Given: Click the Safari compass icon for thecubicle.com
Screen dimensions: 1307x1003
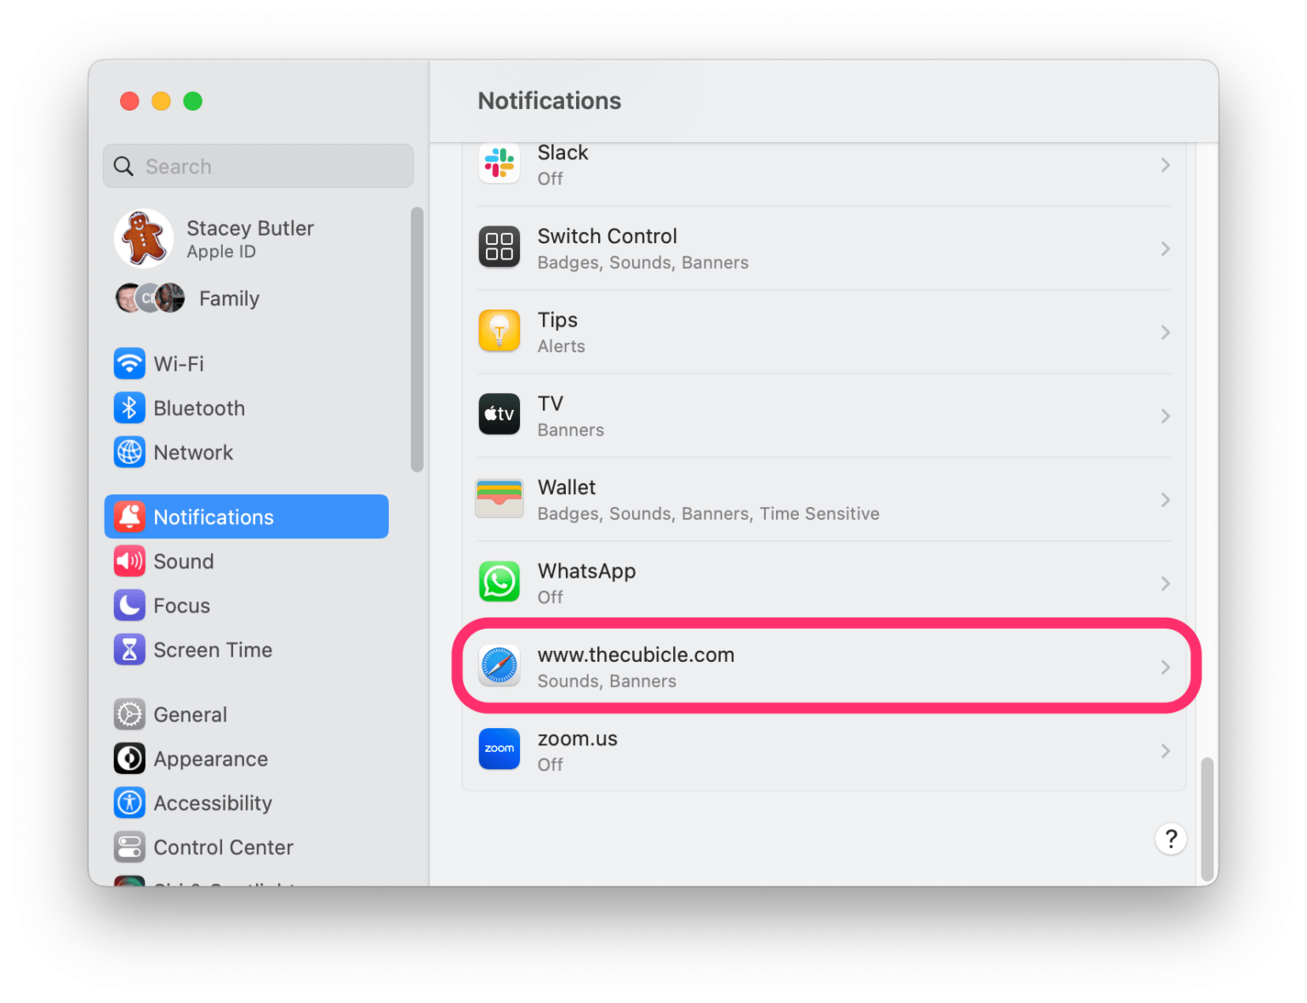Looking at the screenshot, I should pos(499,666).
